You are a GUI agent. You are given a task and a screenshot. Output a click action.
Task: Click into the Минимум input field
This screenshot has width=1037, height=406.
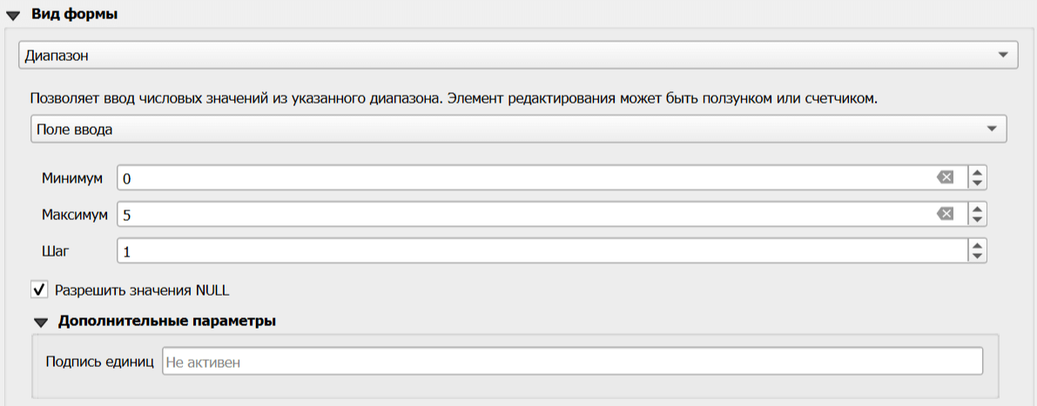point(522,178)
